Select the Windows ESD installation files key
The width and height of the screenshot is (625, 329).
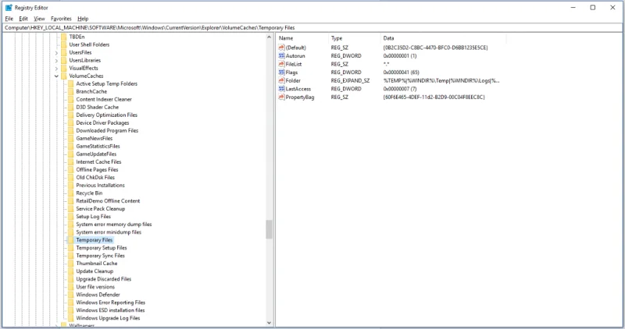point(110,310)
